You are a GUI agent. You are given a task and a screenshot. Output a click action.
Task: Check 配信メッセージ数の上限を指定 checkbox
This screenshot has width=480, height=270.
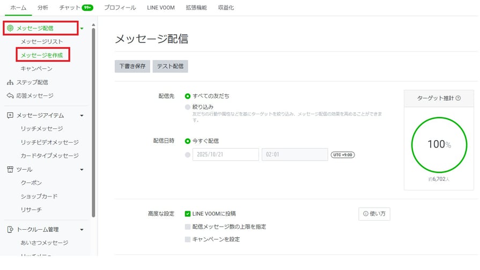[x=188, y=227]
